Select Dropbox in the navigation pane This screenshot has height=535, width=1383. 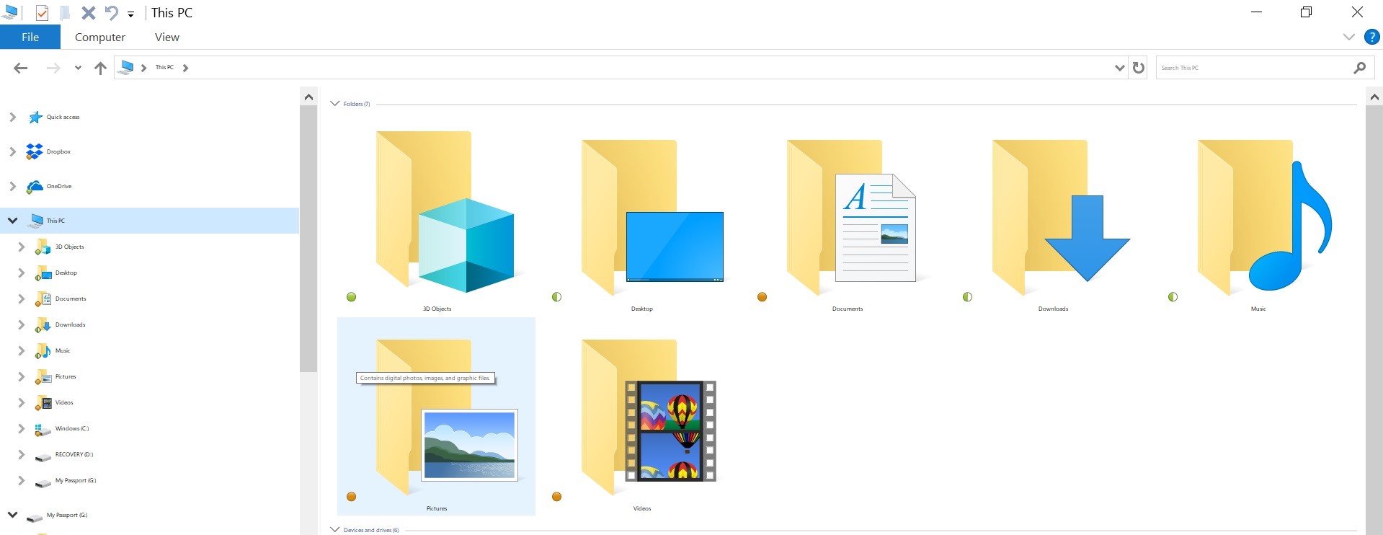[58, 151]
